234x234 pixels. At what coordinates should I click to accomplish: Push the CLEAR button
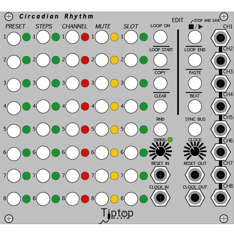tap(160, 106)
